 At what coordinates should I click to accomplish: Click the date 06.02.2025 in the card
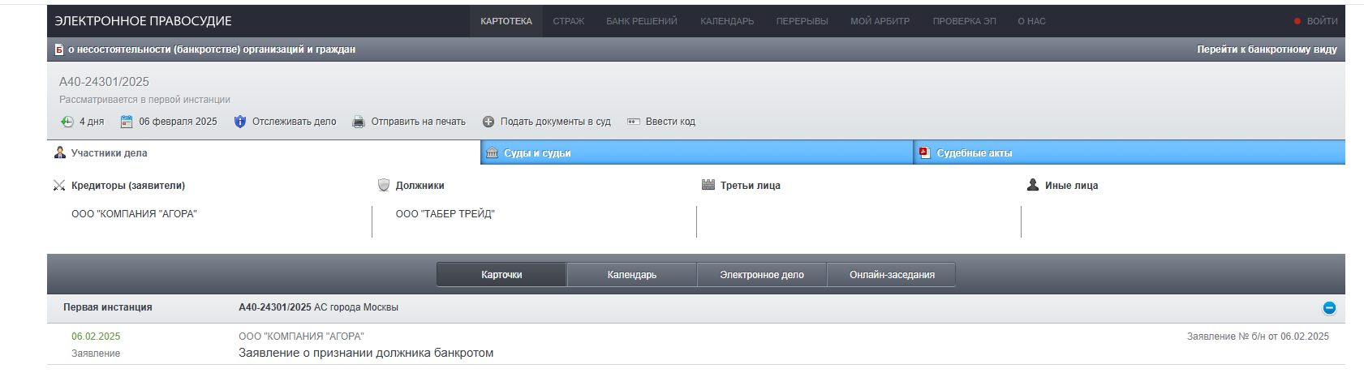[96, 337]
